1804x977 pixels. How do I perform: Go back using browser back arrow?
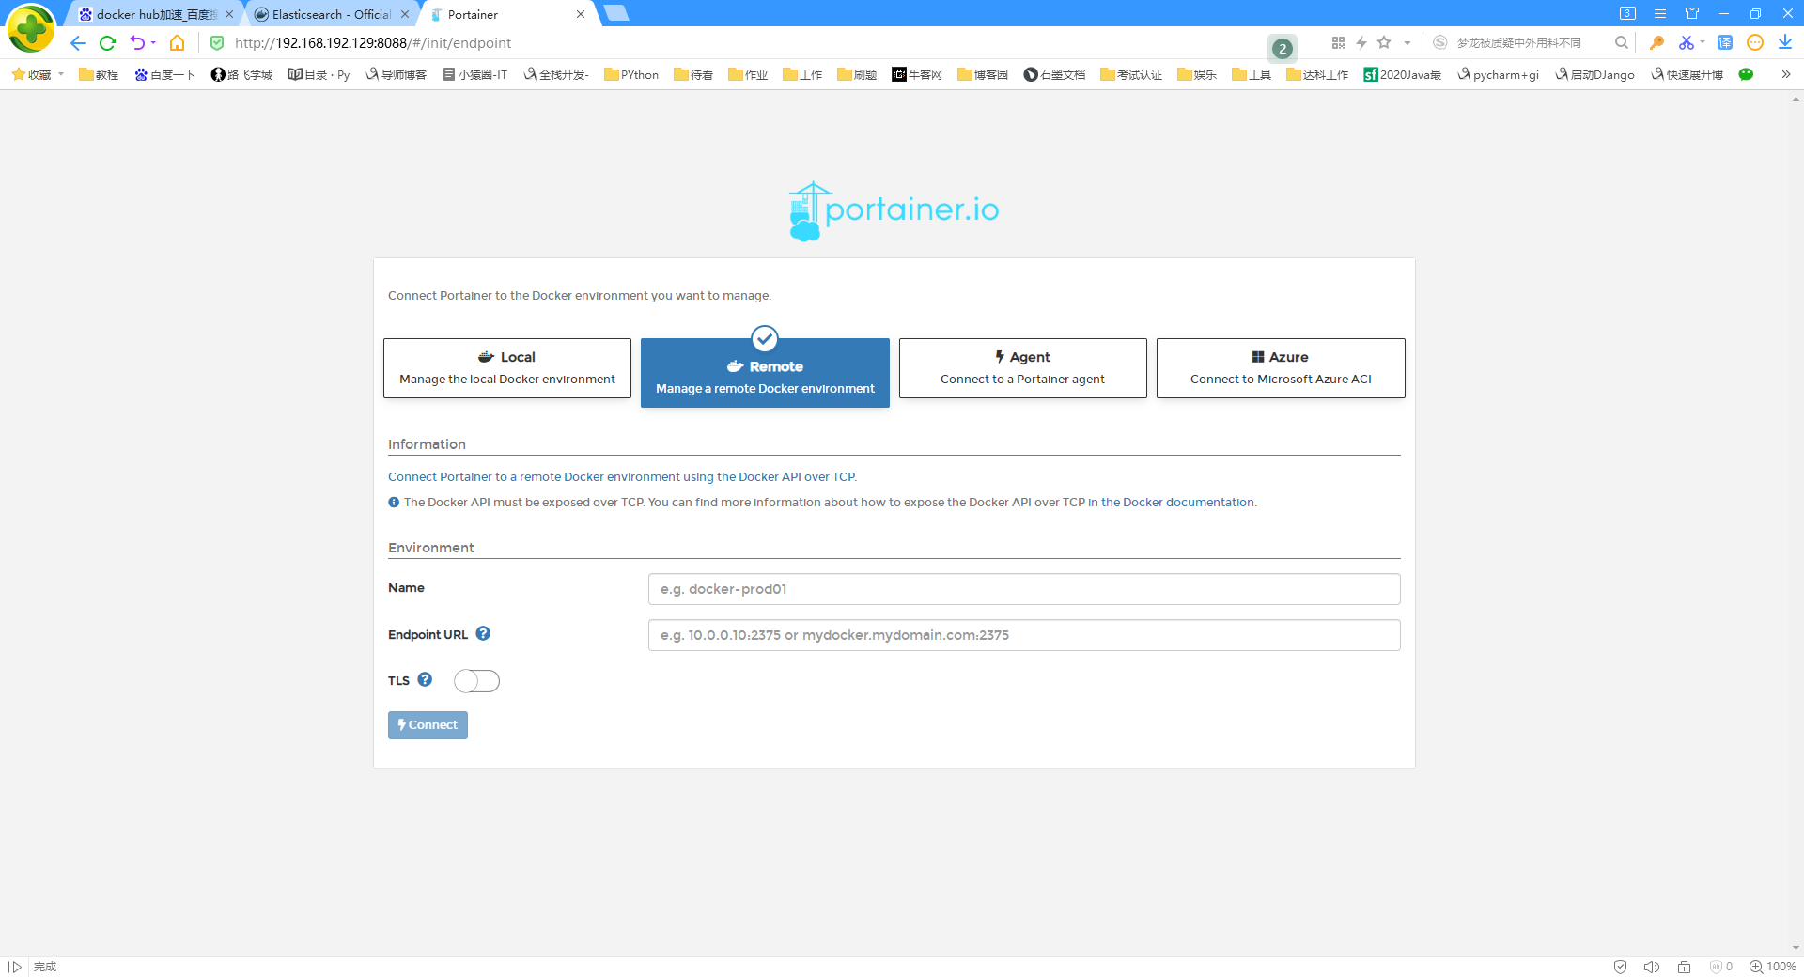[78, 43]
